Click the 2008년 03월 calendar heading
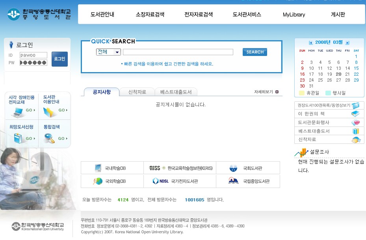This screenshot has height=240, width=366. [x=329, y=42]
